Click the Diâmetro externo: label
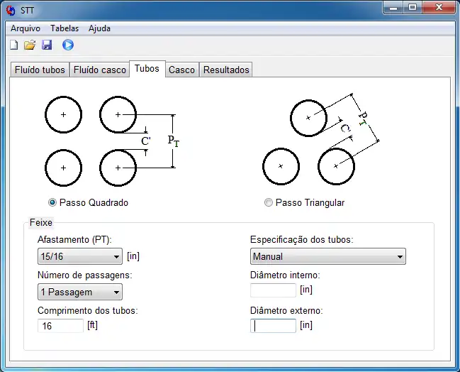Screen dimensions: 460x372 [x=286, y=310]
